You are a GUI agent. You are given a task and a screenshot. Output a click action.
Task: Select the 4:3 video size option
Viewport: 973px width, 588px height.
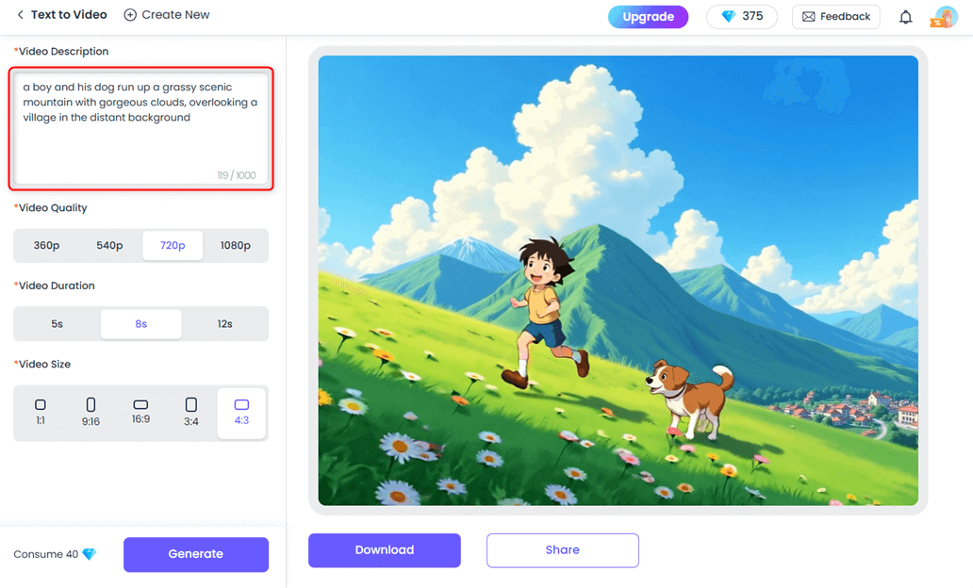pos(241,413)
